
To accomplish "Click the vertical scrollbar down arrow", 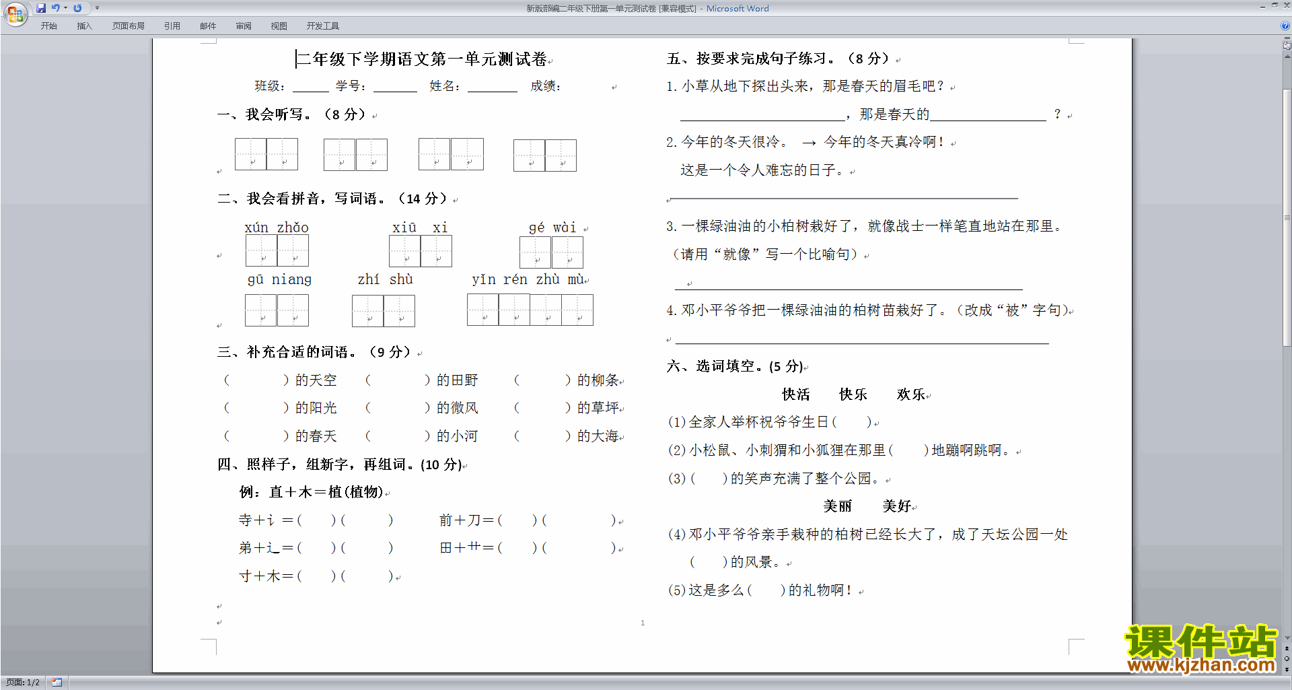I will pyautogui.click(x=1287, y=638).
